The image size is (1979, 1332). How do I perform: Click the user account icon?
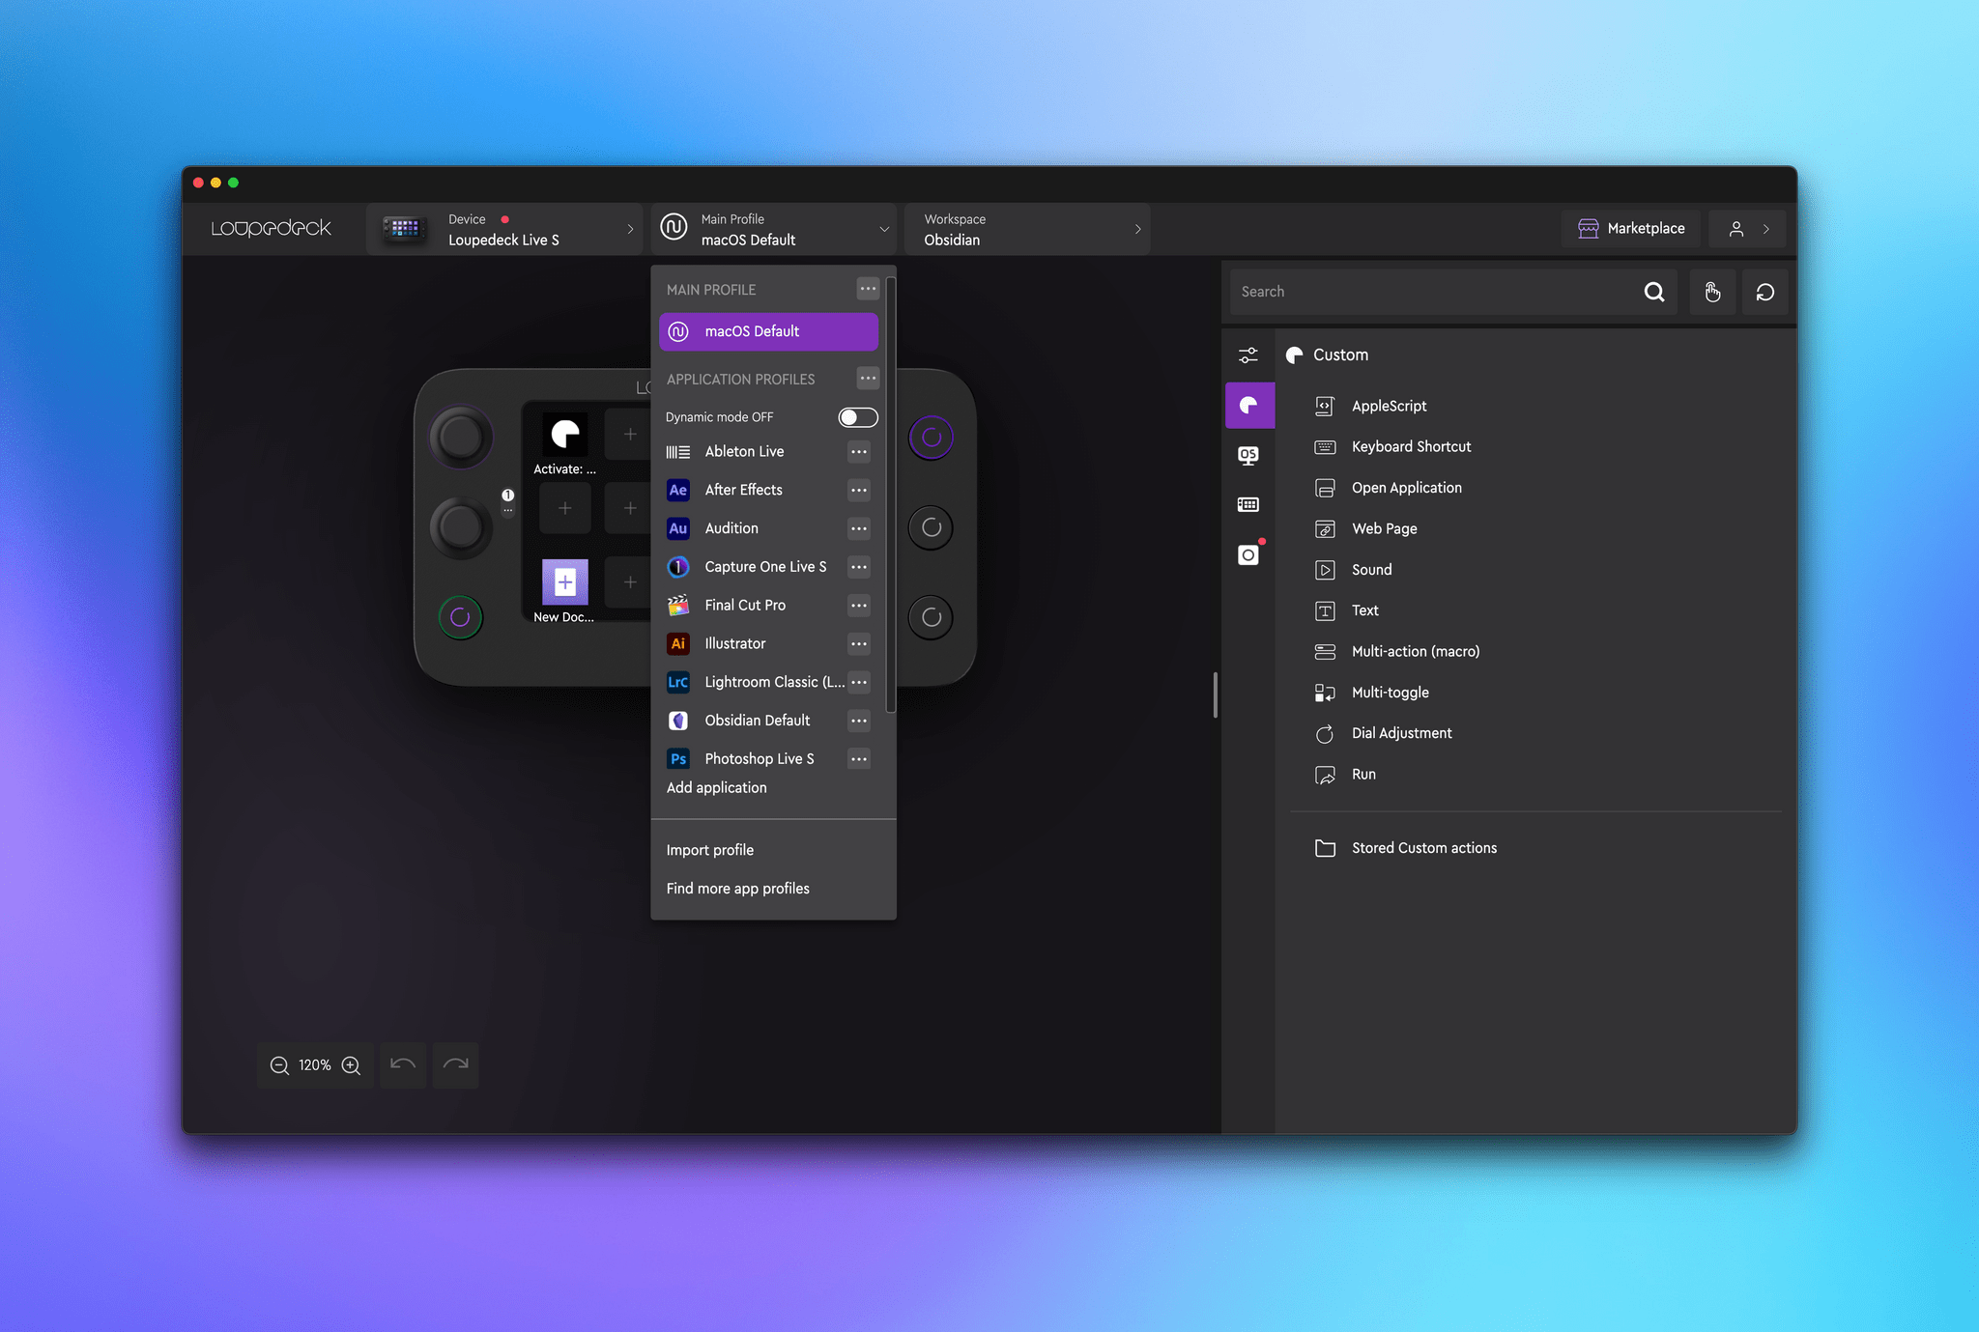(x=1736, y=229)
